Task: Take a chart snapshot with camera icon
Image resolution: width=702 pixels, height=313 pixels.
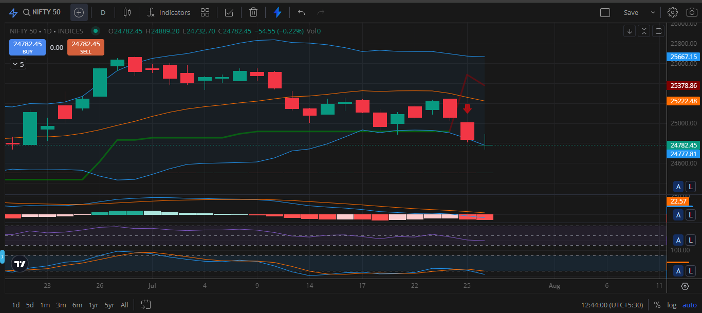Action: pyautogui.click(x=691, y=12)
